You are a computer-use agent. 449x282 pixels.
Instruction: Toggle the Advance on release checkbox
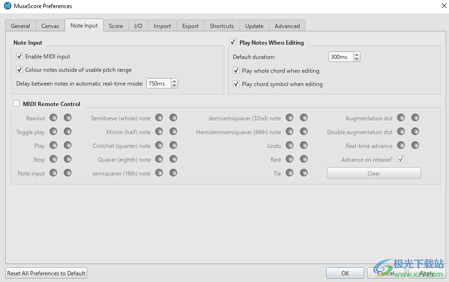(401, 159)
